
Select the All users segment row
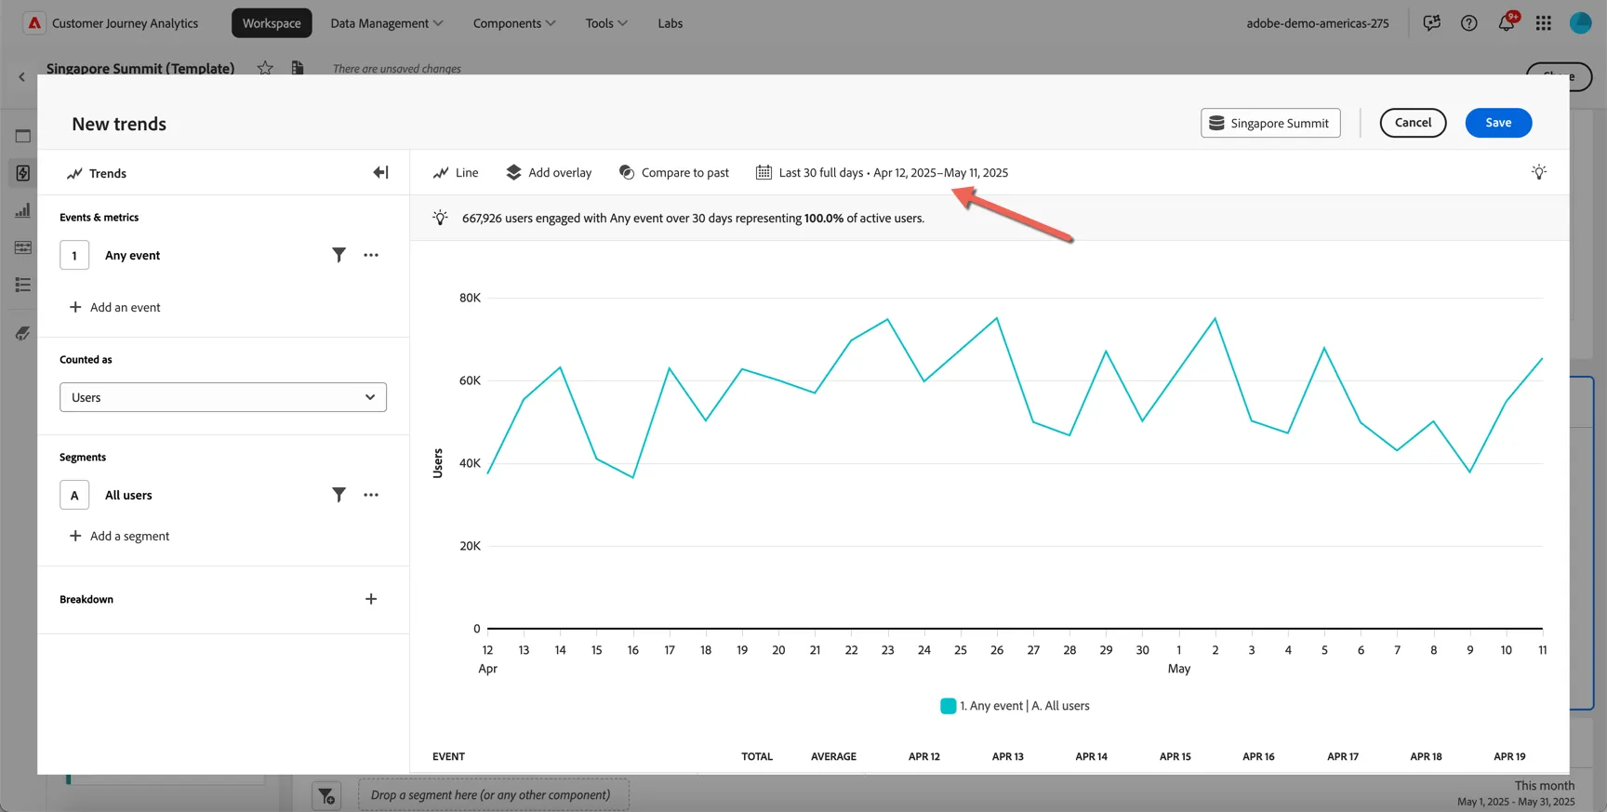tap(223, 495)
